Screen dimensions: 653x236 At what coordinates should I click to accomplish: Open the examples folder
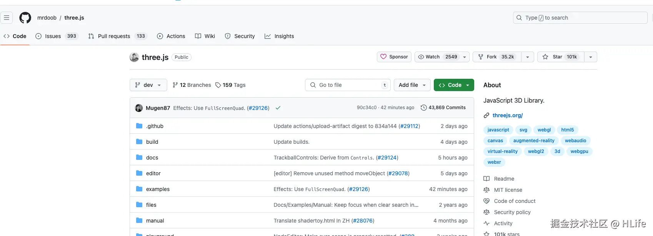158,189
